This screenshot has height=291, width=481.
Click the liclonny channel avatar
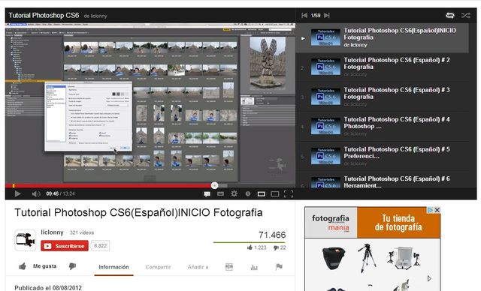pyautogui.click(x=25, y=240)
